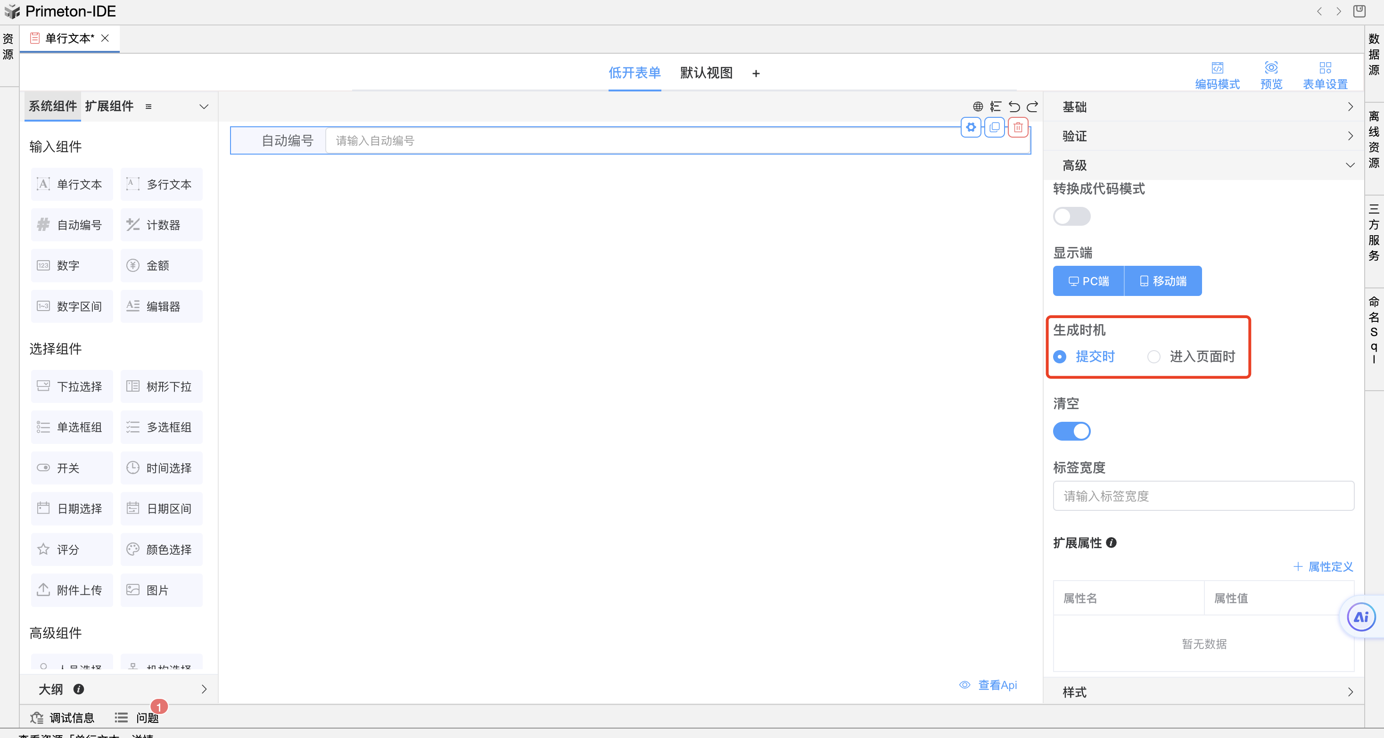Click the delete trash icon on the field
Viewport: 1384px width, 738px height.
(x=1018, y=127)
